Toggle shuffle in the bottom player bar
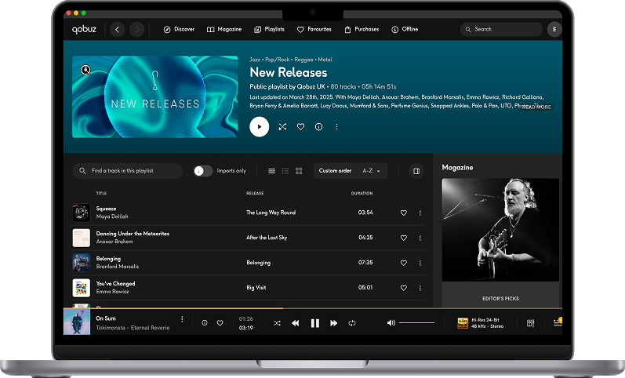 pyautogui.click(x=277, y=322)
